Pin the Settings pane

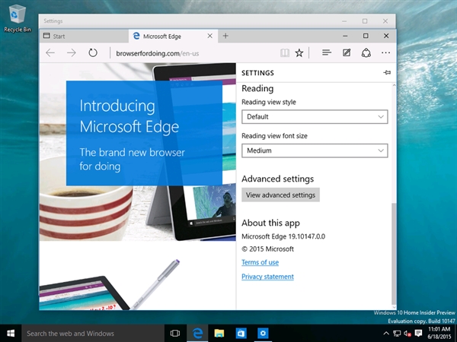point(387,72)
